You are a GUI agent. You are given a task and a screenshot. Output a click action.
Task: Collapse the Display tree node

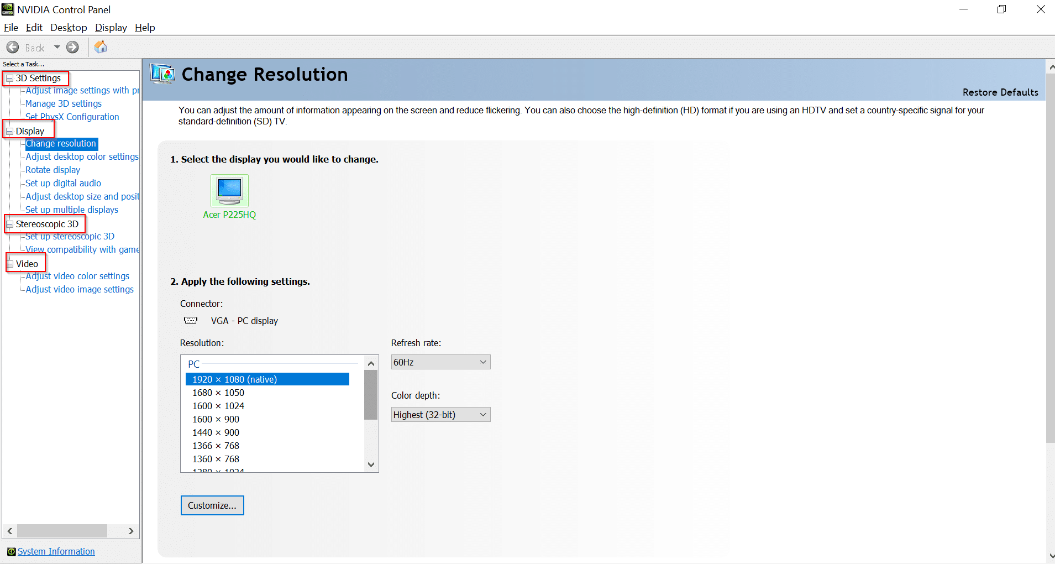9,132
